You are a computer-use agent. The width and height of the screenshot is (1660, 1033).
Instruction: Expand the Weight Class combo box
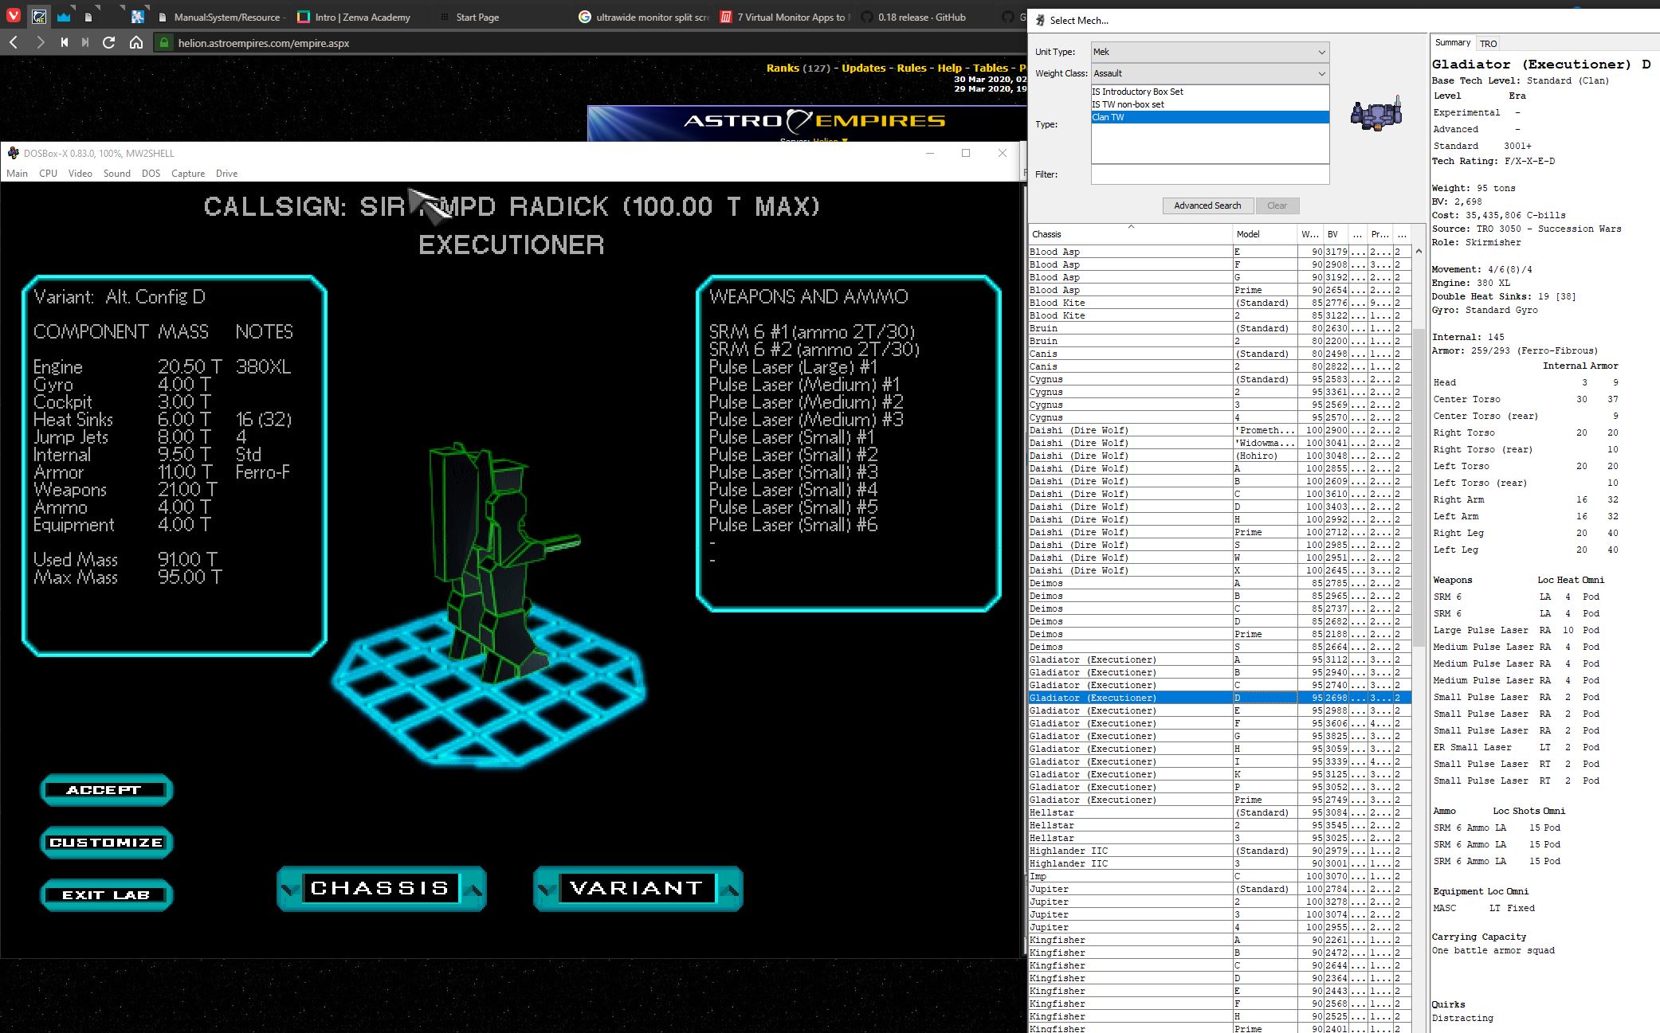(1209, 73)
